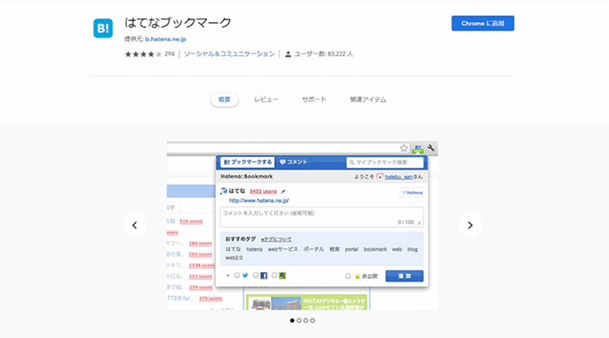Click the comment input text area

(322, 217)
